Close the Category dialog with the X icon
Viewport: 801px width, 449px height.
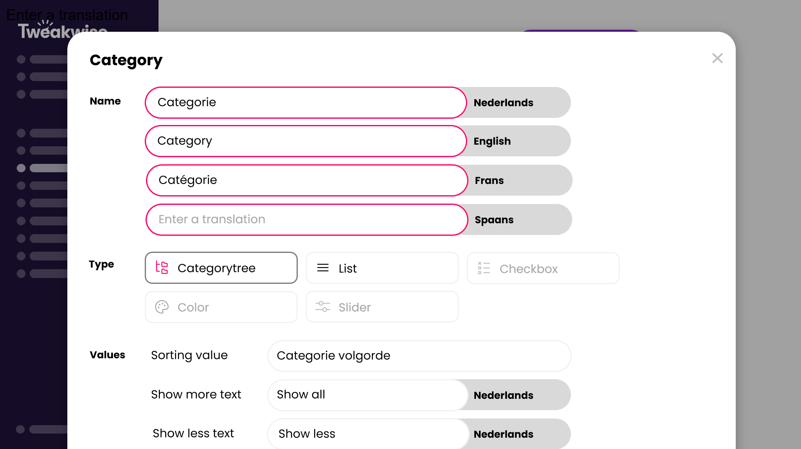coord(717,58)
